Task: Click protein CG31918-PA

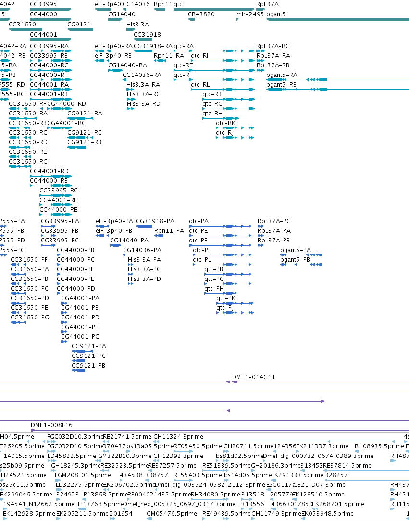Action: [155, 221]
